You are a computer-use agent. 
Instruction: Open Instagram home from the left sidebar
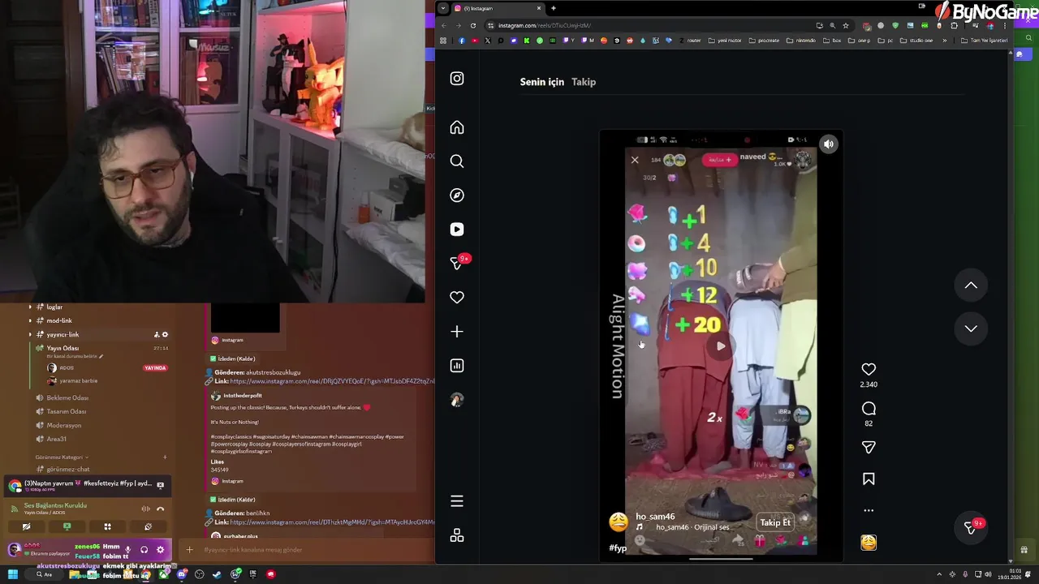[x=457, y=127]
